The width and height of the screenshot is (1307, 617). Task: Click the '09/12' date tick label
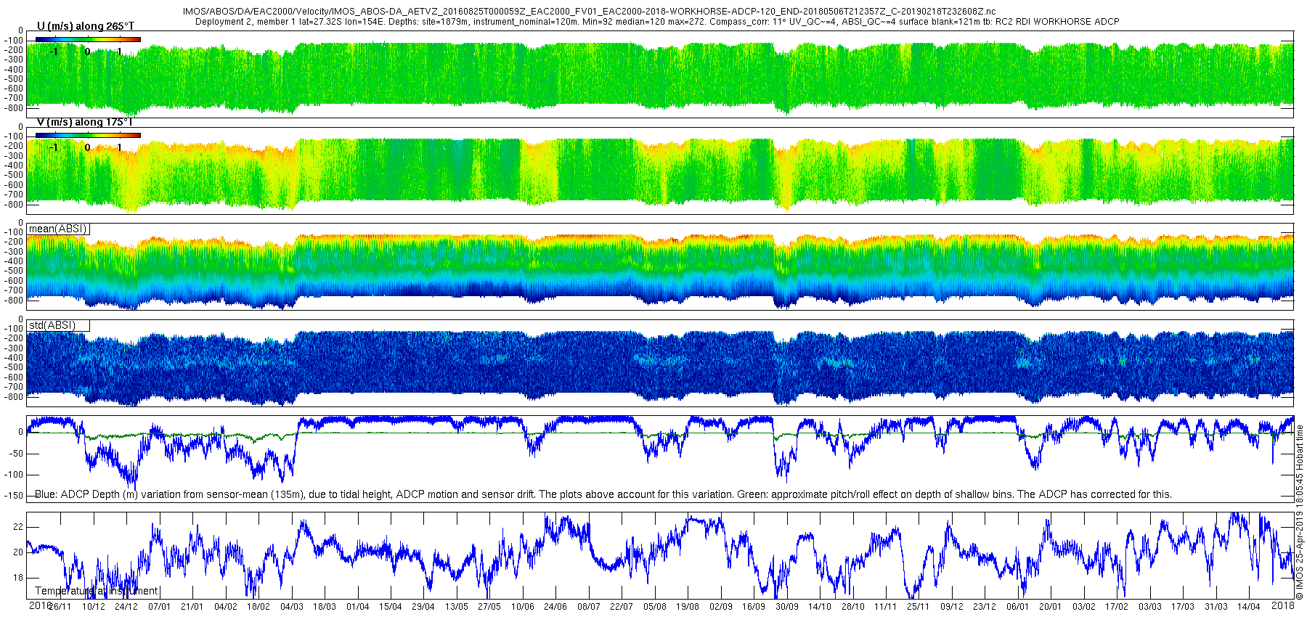(952, 607)
